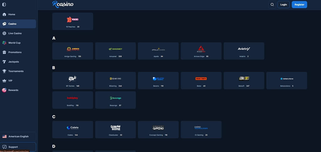The image size is (321, 152).
Task: Click the Rcasino logo
Action: 63,4
